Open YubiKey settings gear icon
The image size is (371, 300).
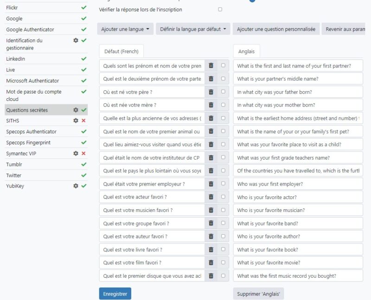point(76,186)
